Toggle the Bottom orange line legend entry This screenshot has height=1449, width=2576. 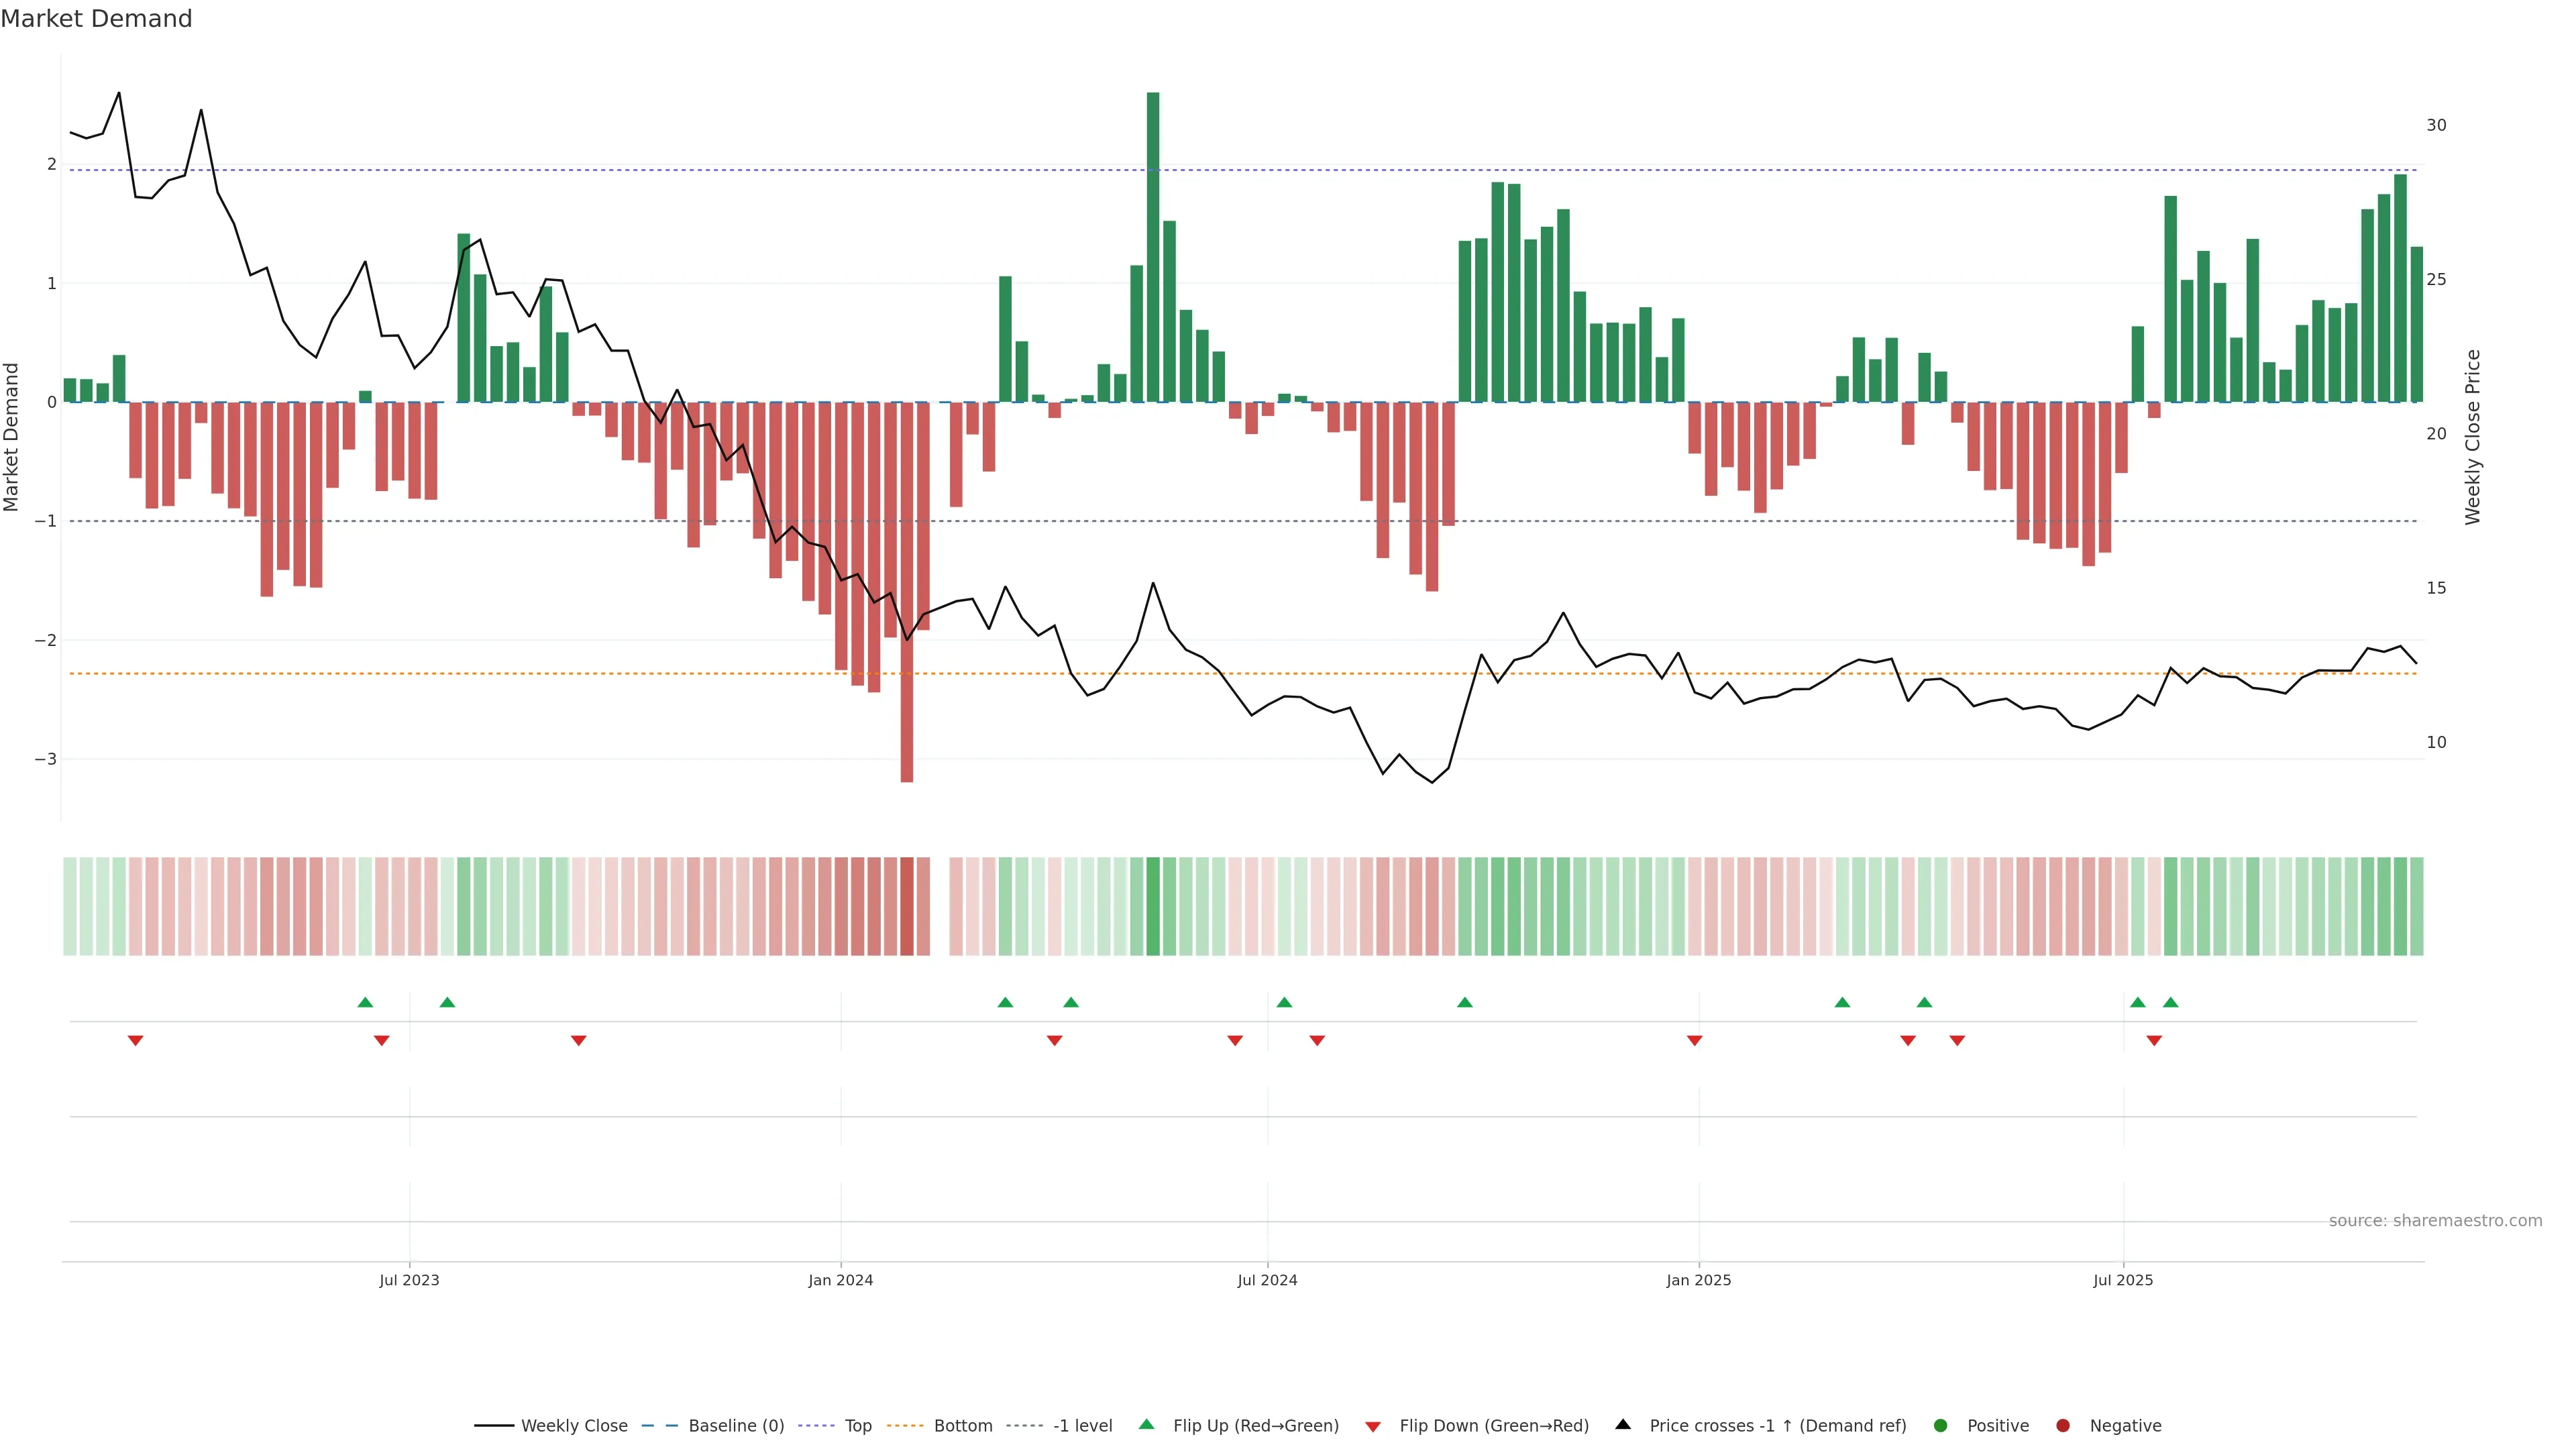(962, 1425)
